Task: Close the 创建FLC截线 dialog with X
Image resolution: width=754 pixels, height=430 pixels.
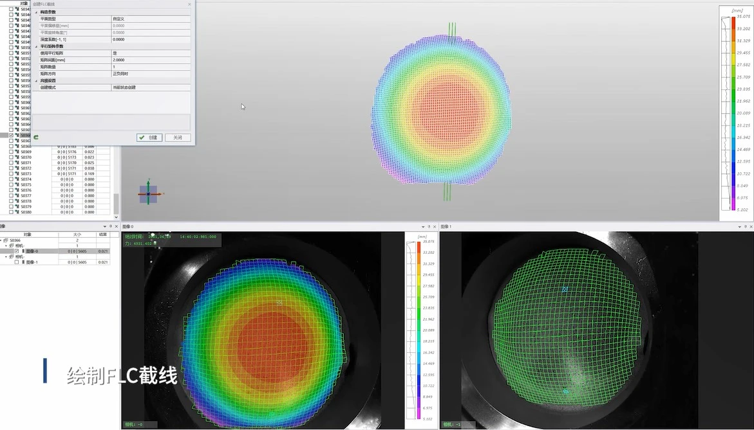Action: click(x=189, y=4)
